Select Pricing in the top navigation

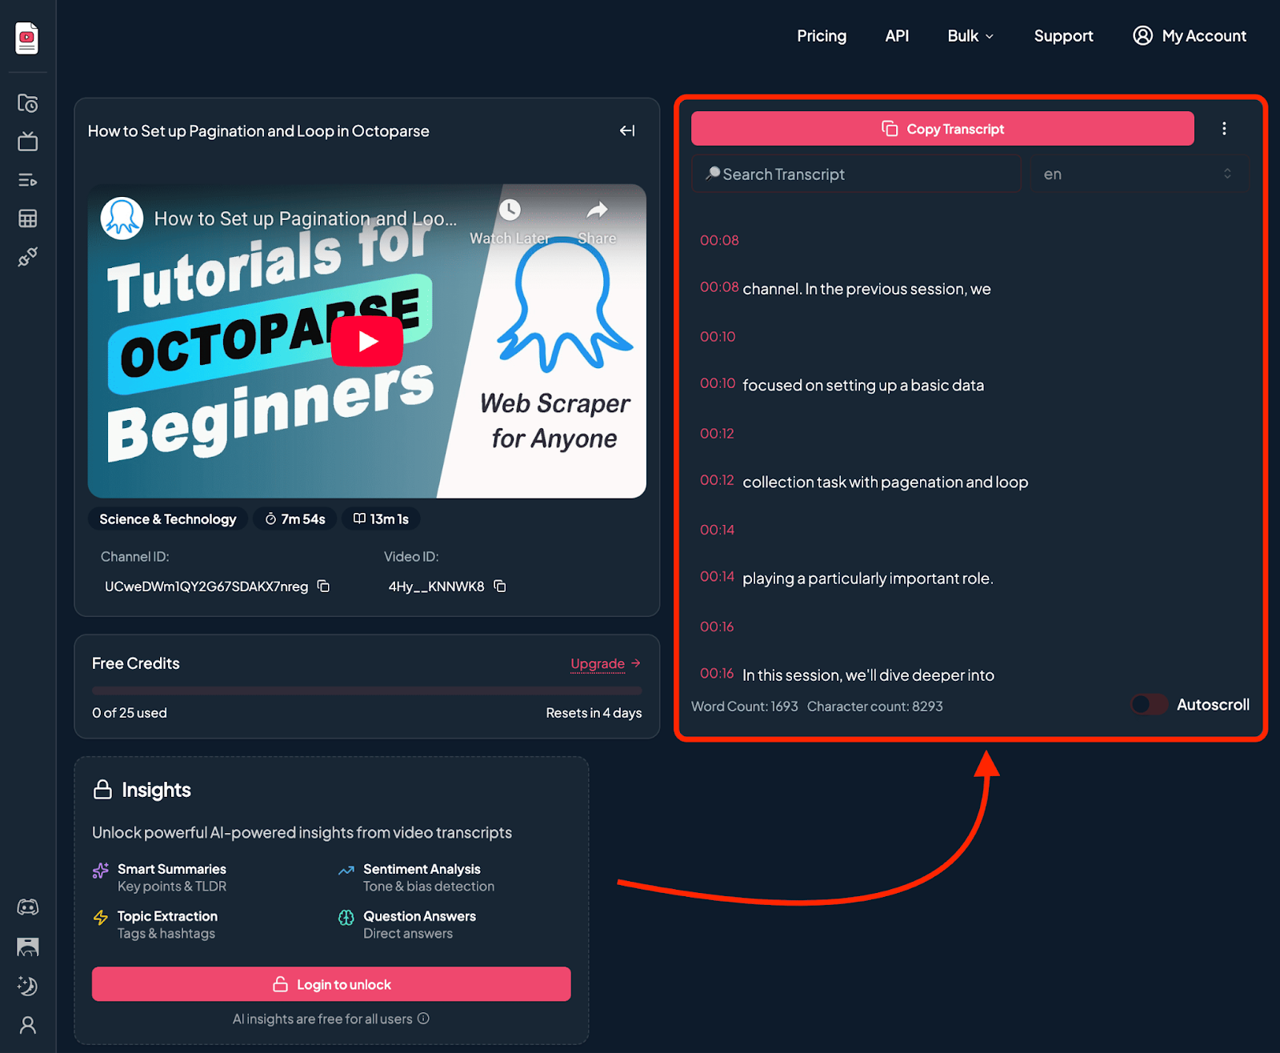(821, 36)
